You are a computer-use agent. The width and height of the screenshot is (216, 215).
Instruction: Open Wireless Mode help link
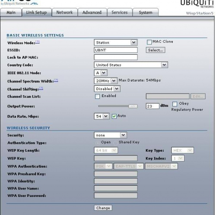point(38,42)
